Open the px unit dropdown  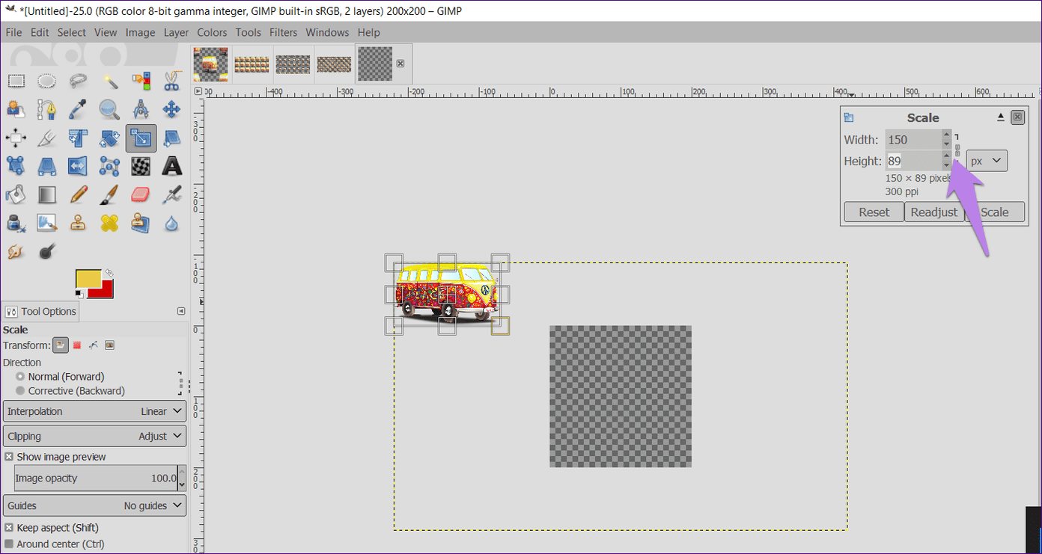click(987, 161)
